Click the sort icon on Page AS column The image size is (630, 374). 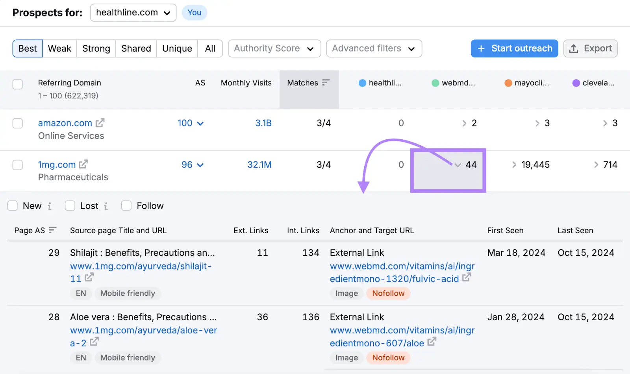click(53, 230)
